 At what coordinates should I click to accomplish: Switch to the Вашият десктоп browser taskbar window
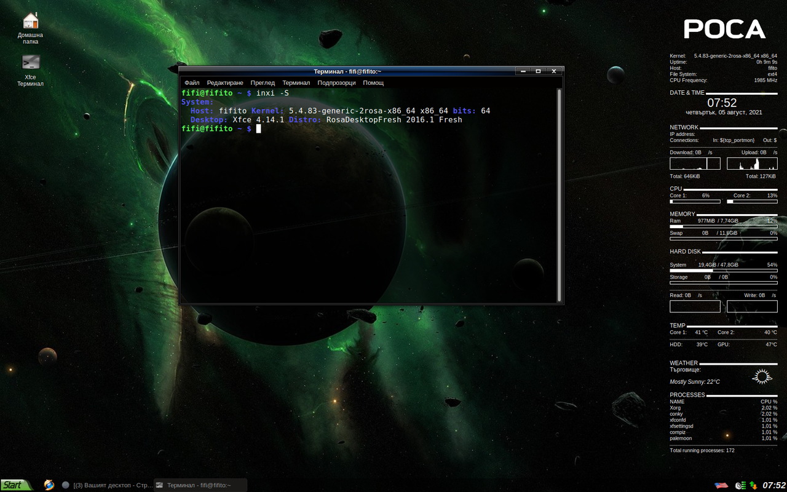tap(107, 485)
